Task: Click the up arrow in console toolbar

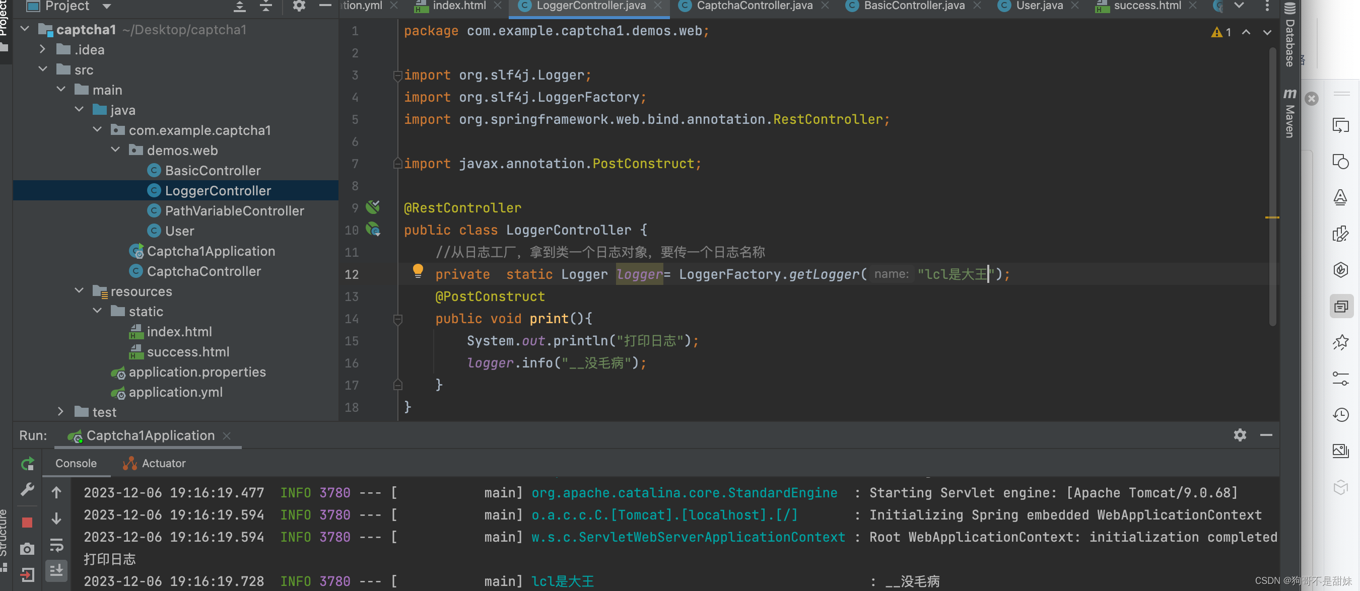Action: tap(56, 492)
